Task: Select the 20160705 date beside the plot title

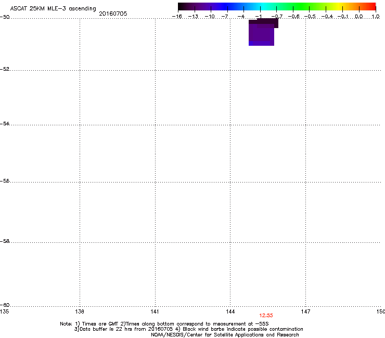Action: tap(113, 14)
